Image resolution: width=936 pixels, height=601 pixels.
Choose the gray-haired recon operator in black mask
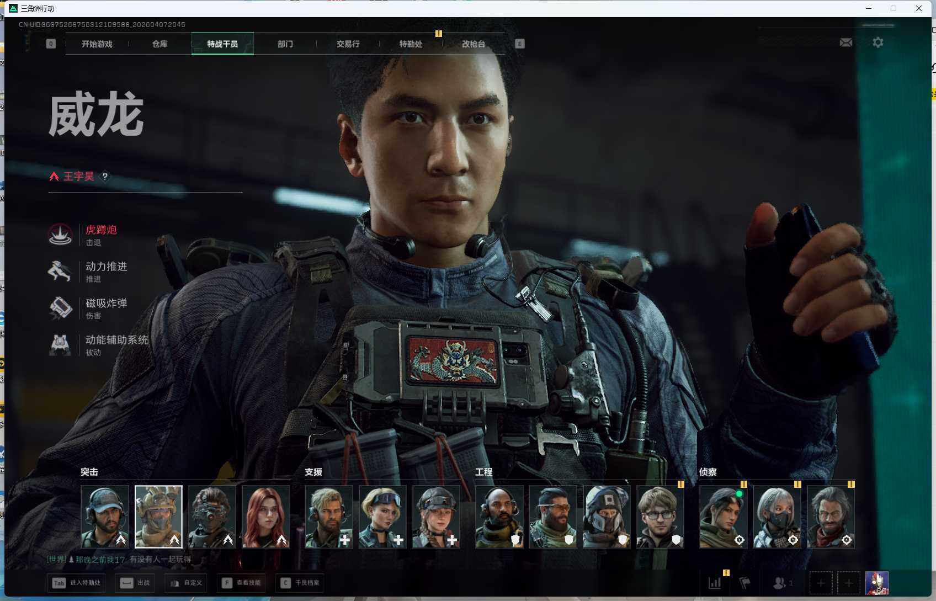point(777,517)
